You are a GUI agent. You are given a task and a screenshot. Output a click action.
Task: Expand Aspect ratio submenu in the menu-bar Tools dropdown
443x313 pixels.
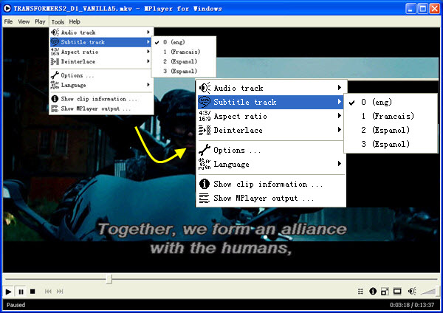pos(101,52)
